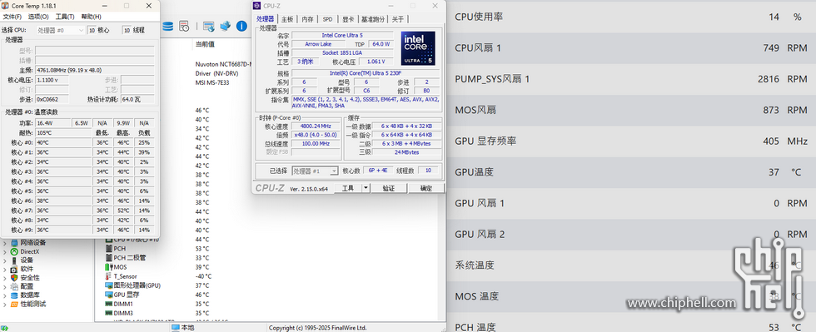Click the PCH chip sensor icon
This screenshot has width=816, height=332.
(x=109, y=249)
